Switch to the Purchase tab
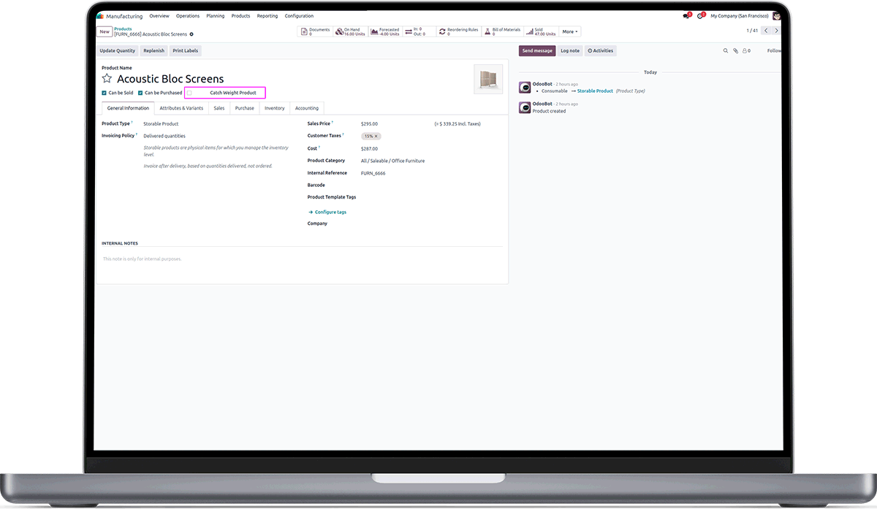 point(245,108)
